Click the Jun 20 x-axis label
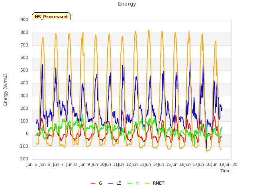The image size is (255, 191). coord(231,164)
